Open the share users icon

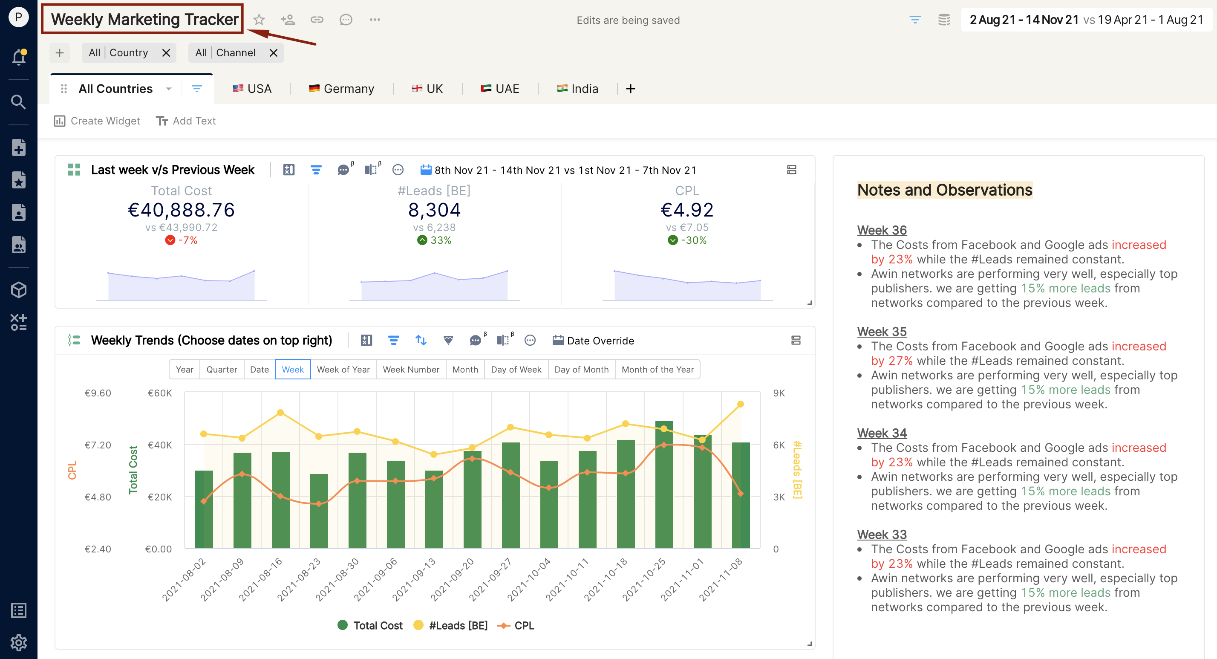pos(288,19)
